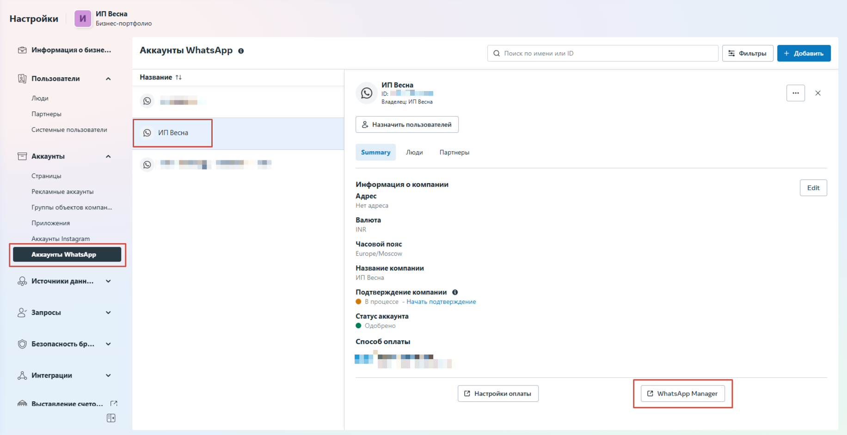Click the sort arrows next to Название
This screenshot has height=435, width=847.
[x=178, y=77]
